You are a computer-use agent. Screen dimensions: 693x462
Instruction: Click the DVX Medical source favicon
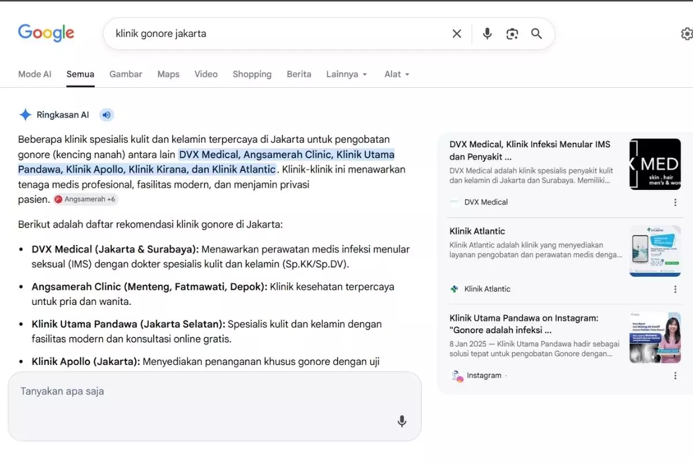(x=454, y=202)
